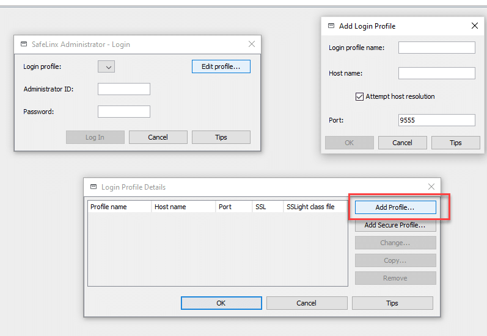The width and height of the screenshot is (487, 336).
Task: Click the SafeLinx Administrator Login window icon
Action: point(24,45)
